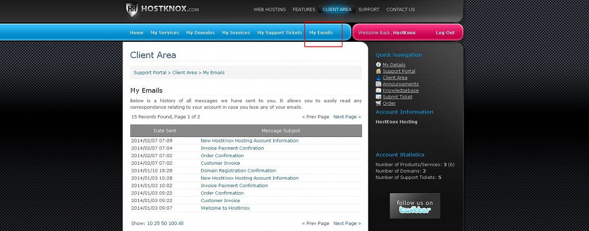Click Support Portal in the breadcrumb
This screenshot has height=231, width=589.
150,73
